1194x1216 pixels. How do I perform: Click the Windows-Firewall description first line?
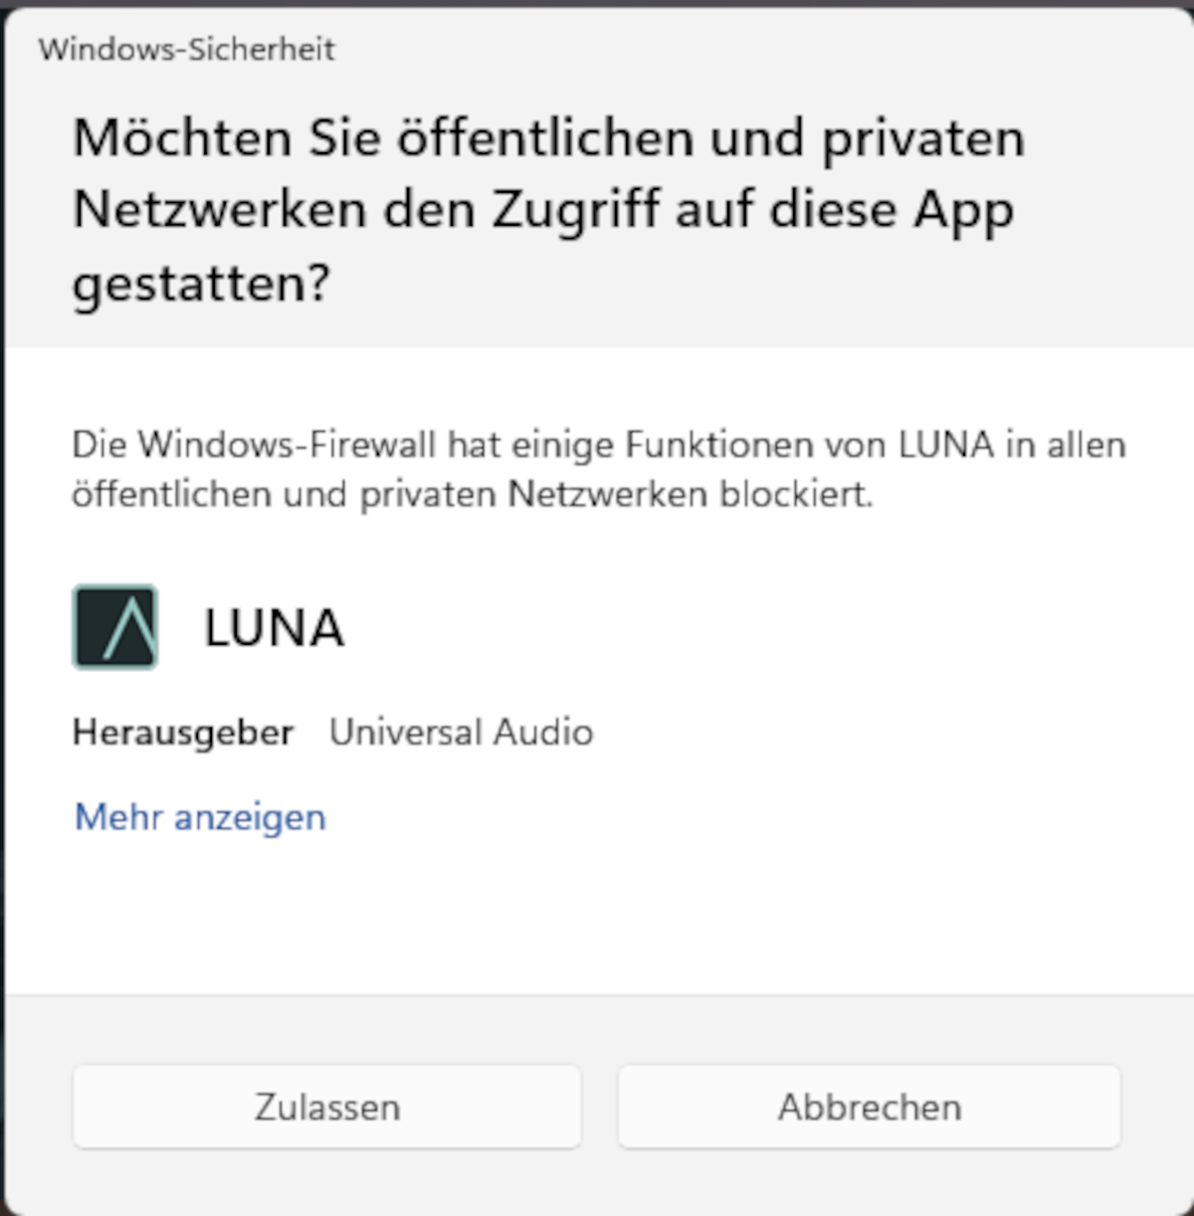point(599,445)
